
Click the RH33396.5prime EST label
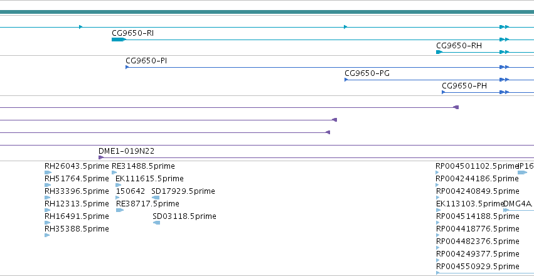pos(77,191)
